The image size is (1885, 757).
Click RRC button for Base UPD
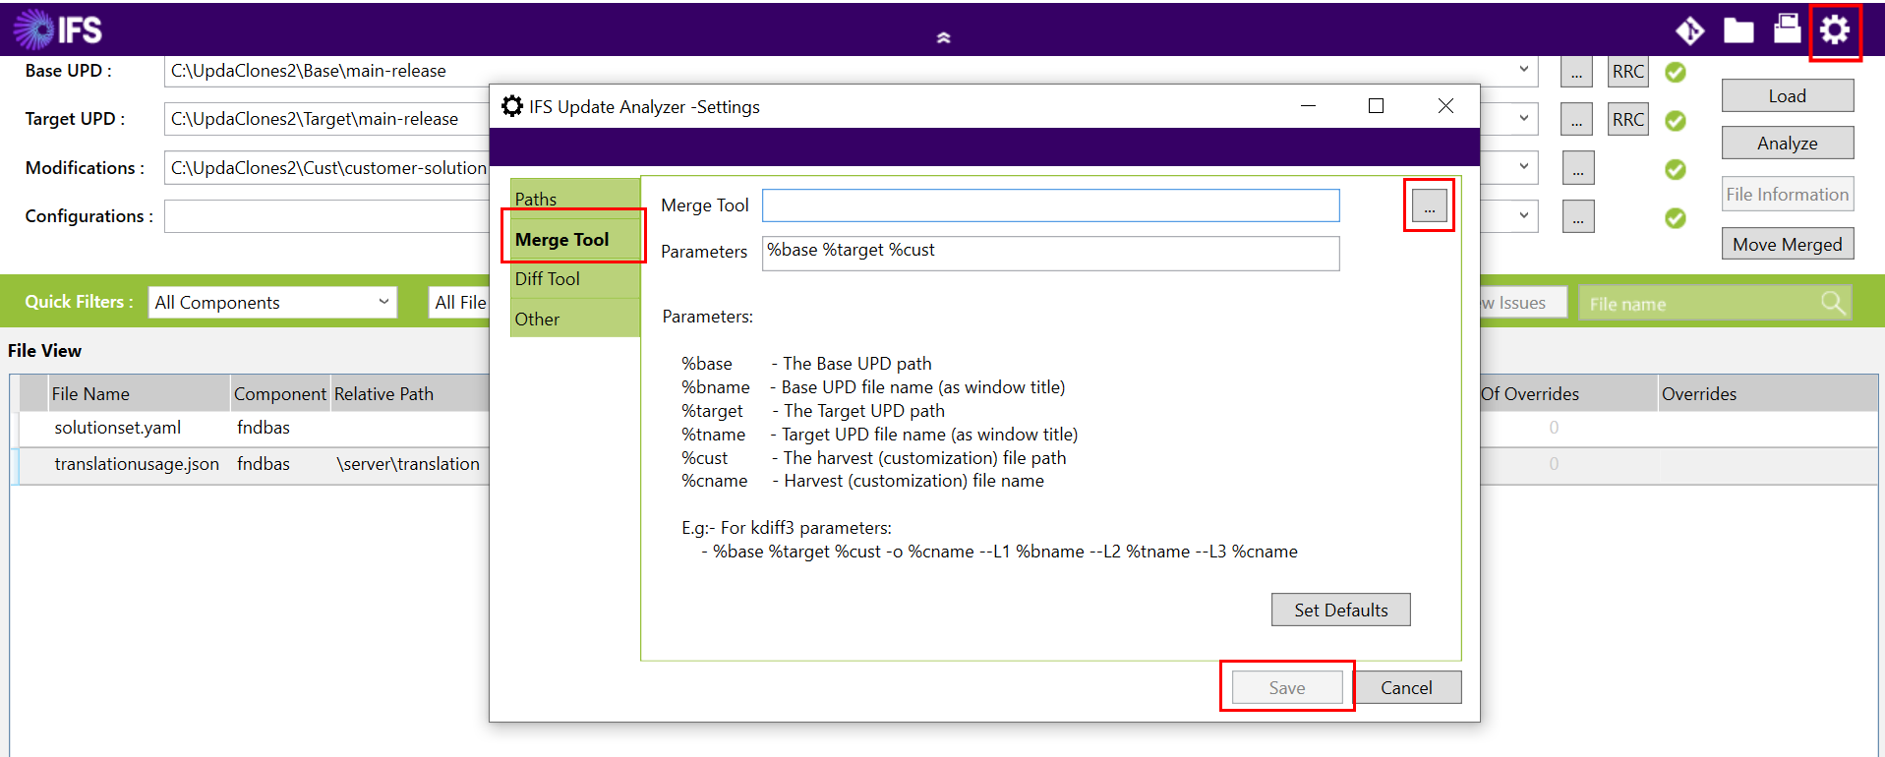[x=1628, y=72]
